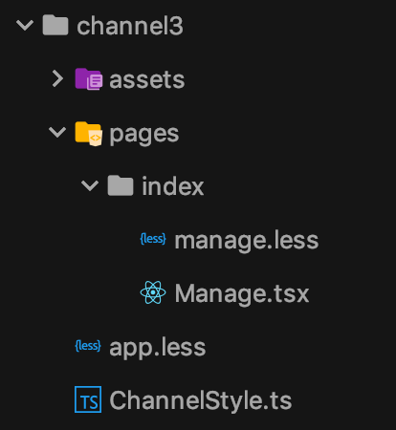Viewport: 396px width, 430px height.
Task: Open the app.less file
Action: coord(158,348)
